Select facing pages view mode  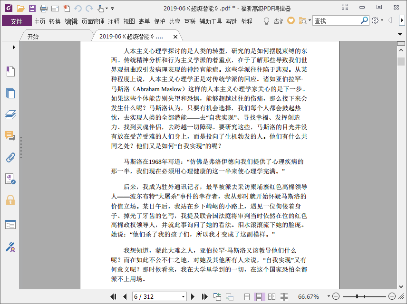272,296
